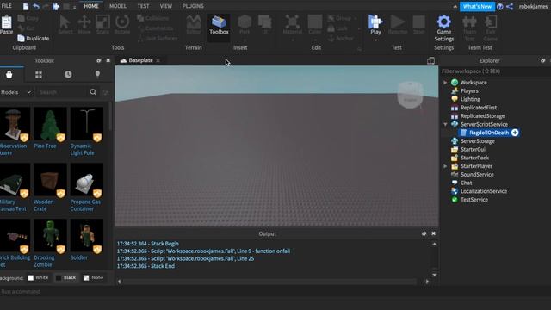Switch to the HOME ribbon tab
The width and height of the screenshot is (551, 310).
point(91,6)
